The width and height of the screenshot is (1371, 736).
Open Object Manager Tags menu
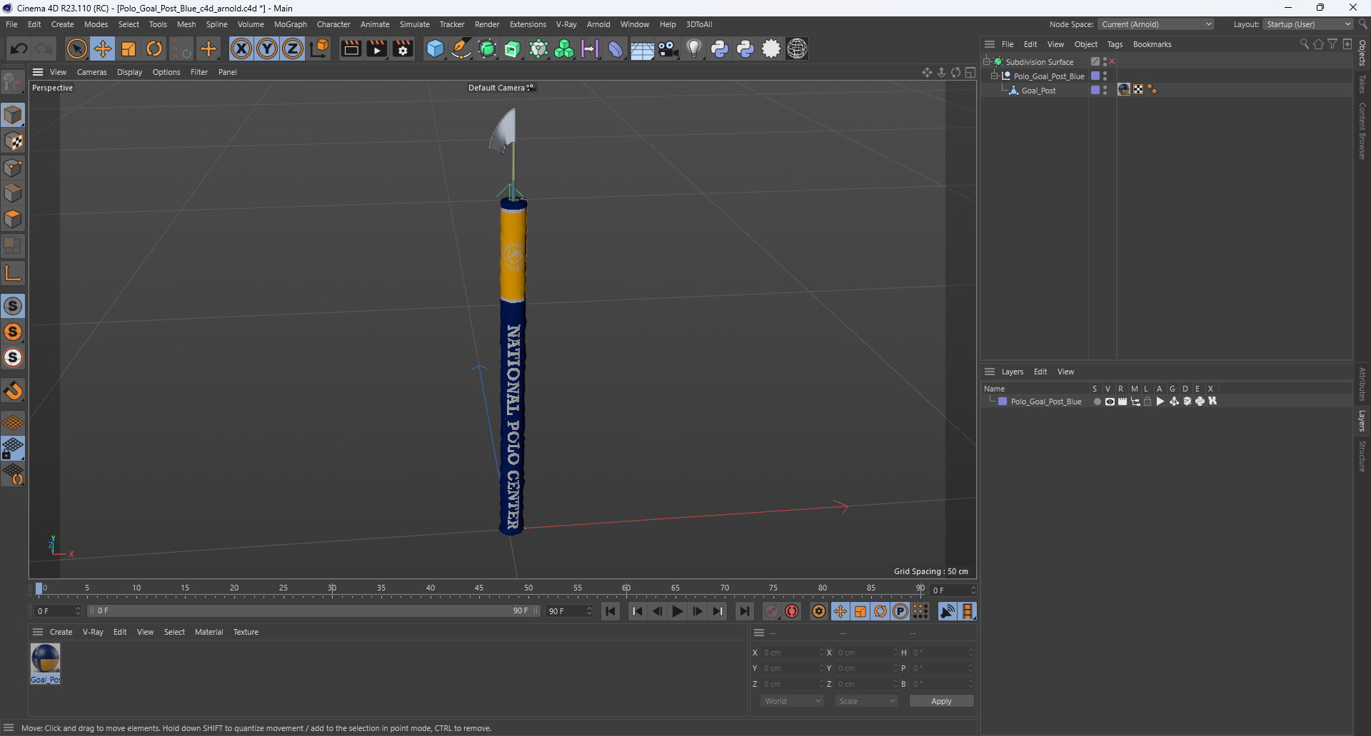1115,44
